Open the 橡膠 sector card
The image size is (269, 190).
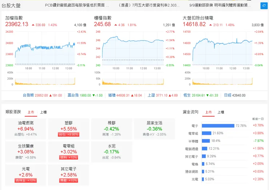coord(112,129)
